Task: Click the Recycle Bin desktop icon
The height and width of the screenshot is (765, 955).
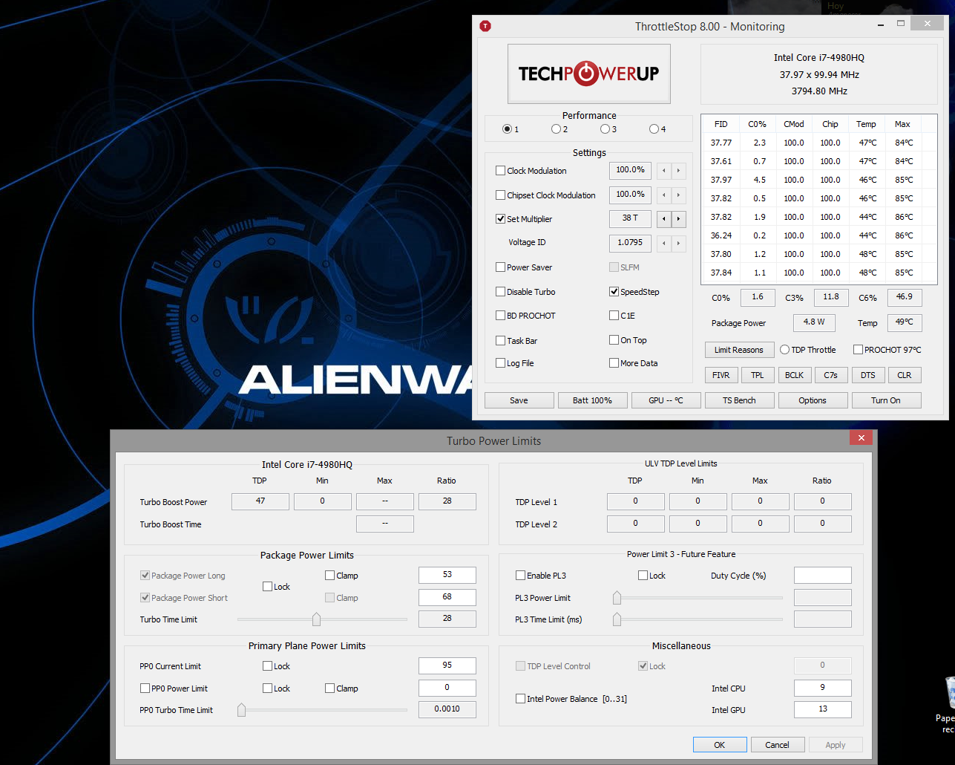Action: tap(948, 704)
